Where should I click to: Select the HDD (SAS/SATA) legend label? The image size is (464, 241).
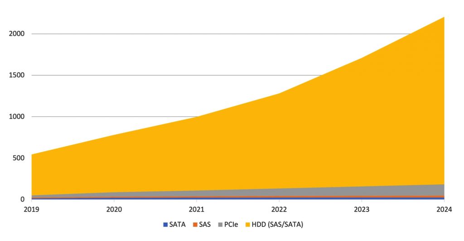coord(277,224)
